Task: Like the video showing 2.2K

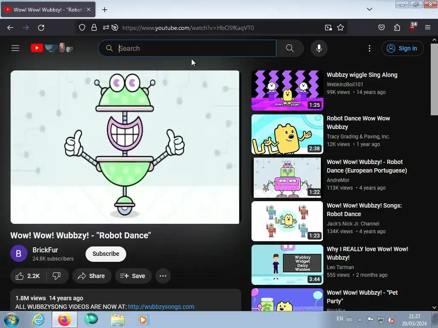Action: tap(28, 276)
